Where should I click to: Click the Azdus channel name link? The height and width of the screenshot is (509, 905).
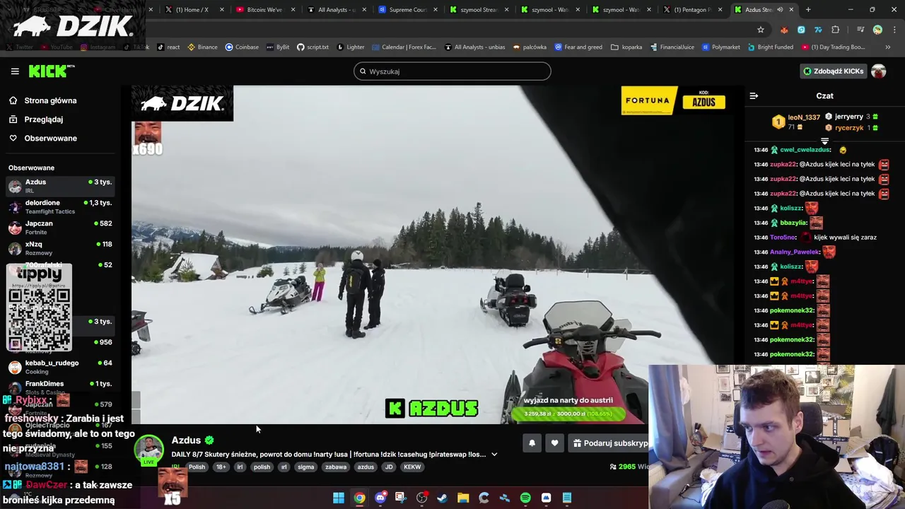186,440
